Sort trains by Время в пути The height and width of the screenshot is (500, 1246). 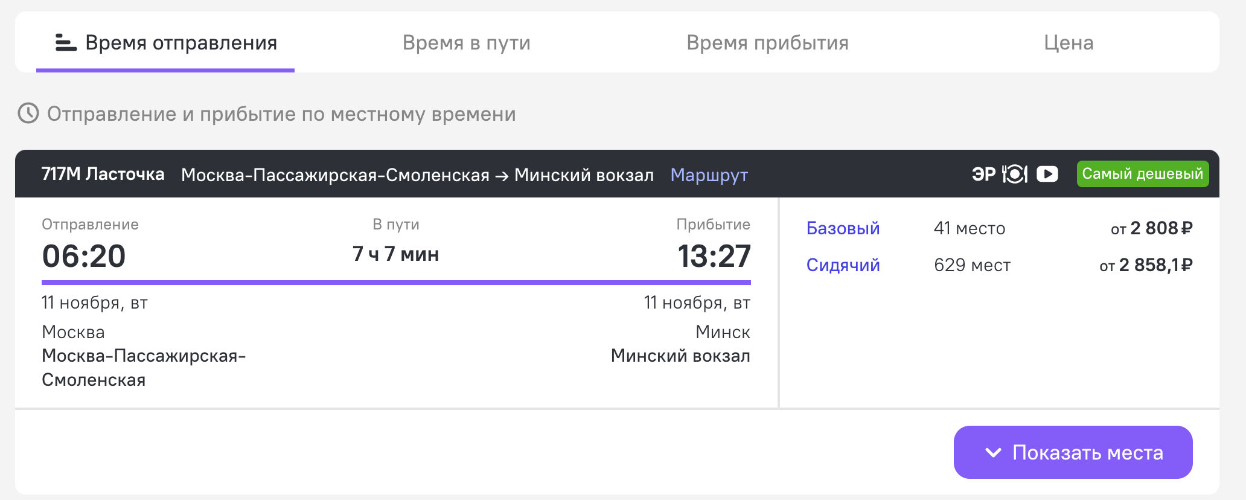pos(466,43)
